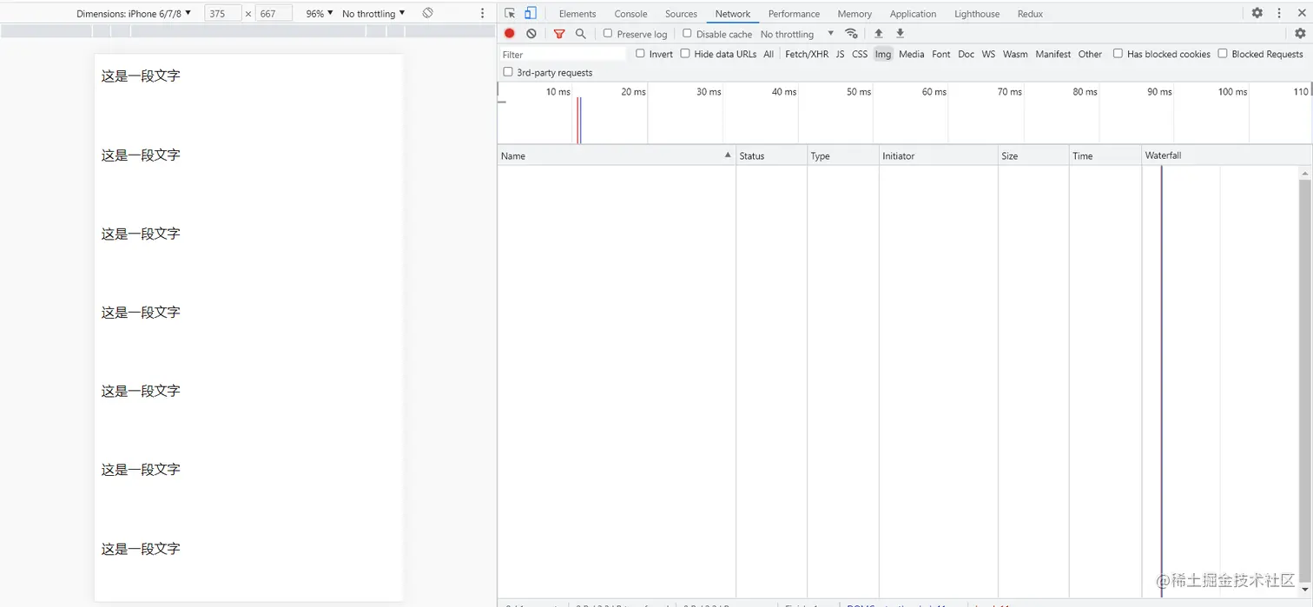Screen dimensions: 1313x607
Task: Sort requests by Initiator column
Action: tap(938, 155)
